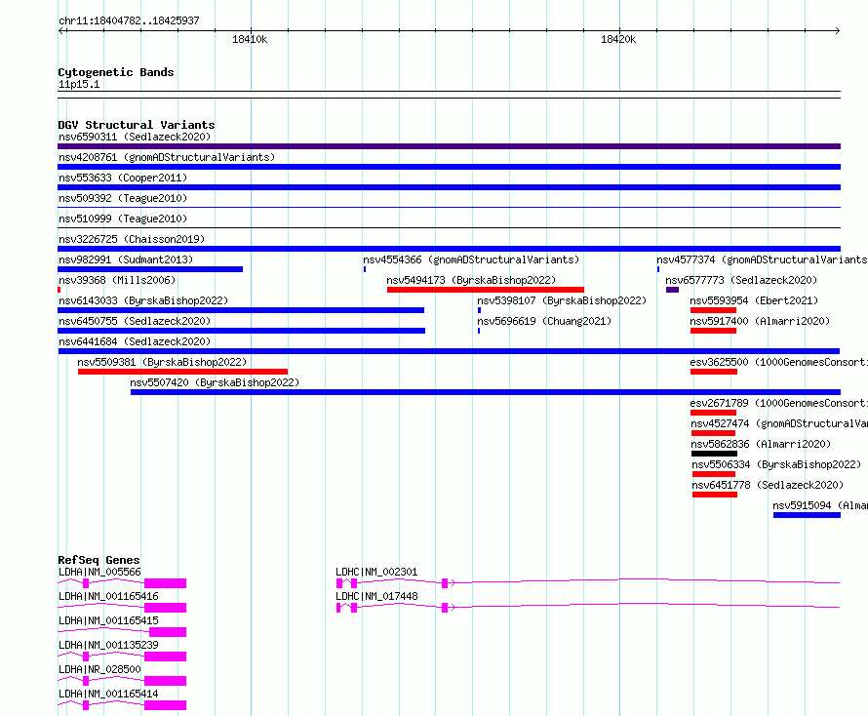Select the red nsv5509381 variant bar

coord(182,372)
